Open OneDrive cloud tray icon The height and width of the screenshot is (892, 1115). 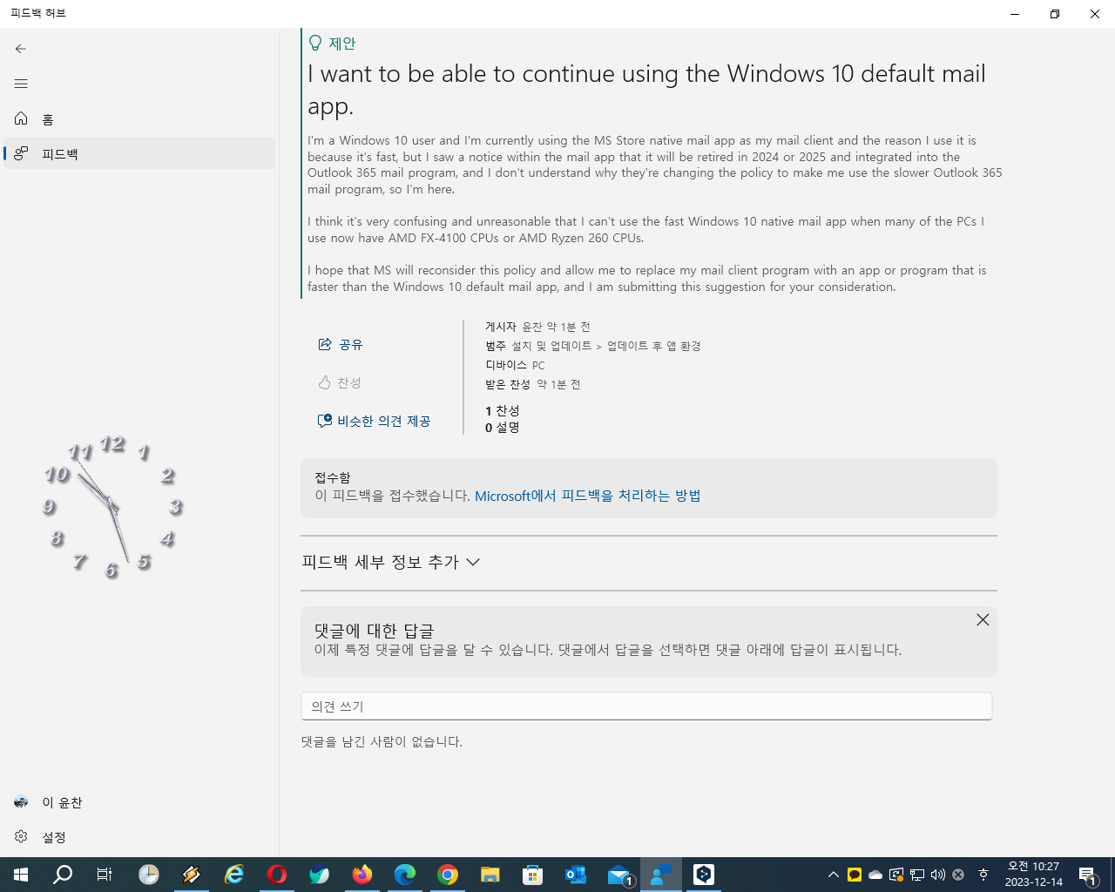(875, 875)
